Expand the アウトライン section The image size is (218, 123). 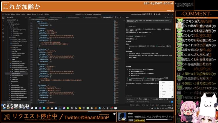pos(9,101)
